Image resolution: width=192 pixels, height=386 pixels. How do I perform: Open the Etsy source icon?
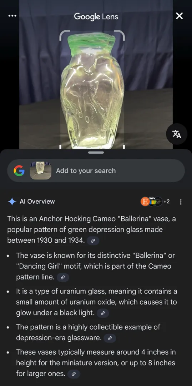pos(145,202)
